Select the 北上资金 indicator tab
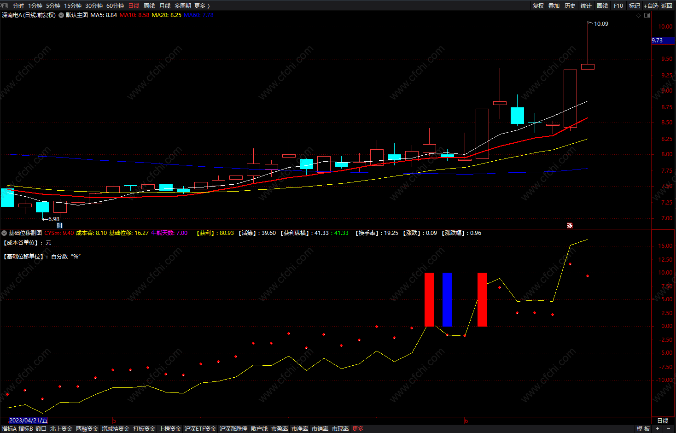Image resolution: width=676 pixels, height=433 pixels. 61,429
